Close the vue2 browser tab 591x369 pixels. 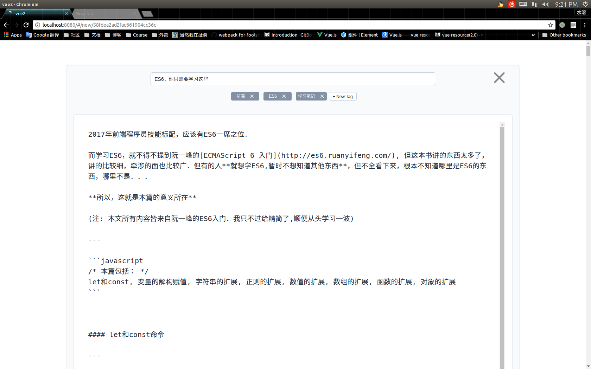click(66, 14)
